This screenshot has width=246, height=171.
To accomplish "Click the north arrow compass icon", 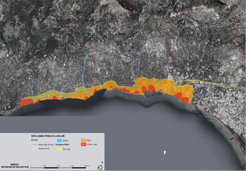I will tap(100, 167).
